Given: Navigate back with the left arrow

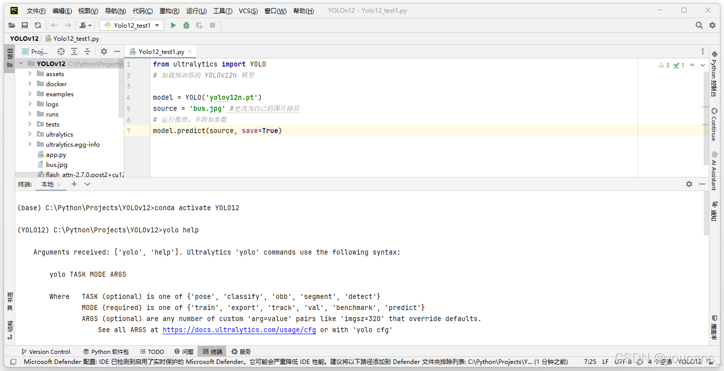Looking at the screenshot, I should tap(54, 25).
